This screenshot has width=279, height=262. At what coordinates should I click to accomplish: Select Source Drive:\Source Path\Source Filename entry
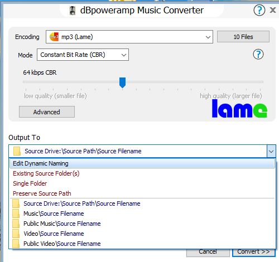point(142,203)
